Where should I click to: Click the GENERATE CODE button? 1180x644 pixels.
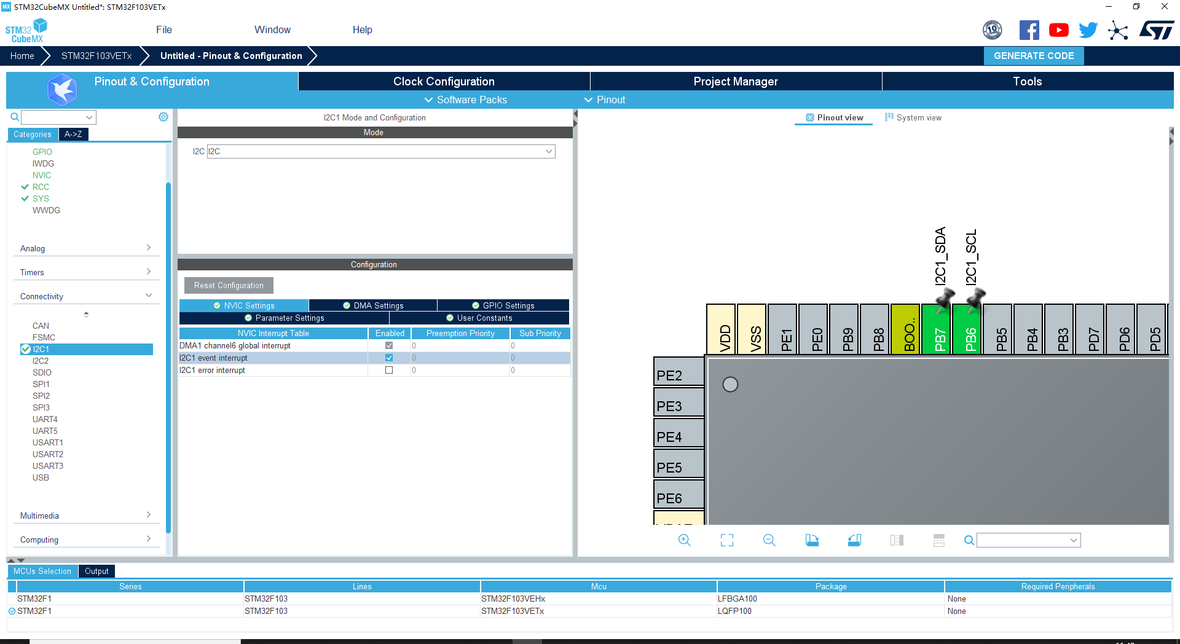coord(1034,55)
